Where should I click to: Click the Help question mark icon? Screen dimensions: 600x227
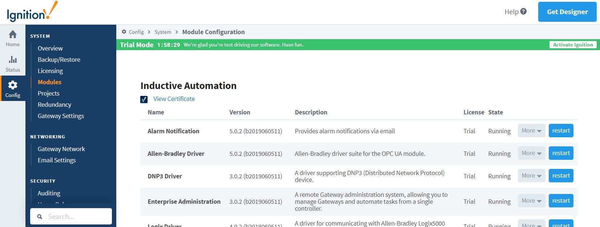click(x=523, y=12)
